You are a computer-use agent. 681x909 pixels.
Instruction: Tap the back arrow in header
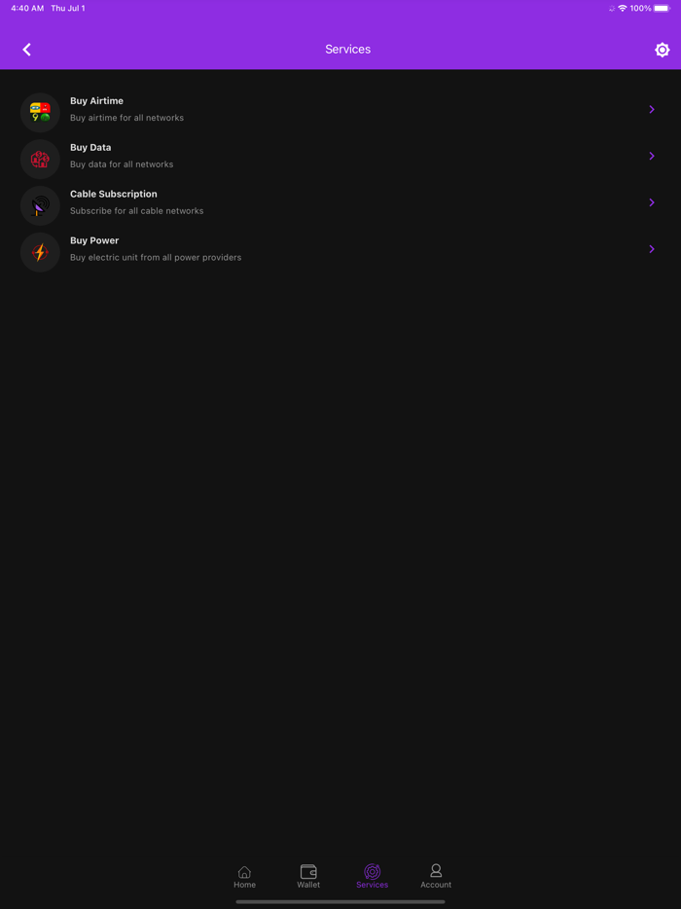point(27,50)
